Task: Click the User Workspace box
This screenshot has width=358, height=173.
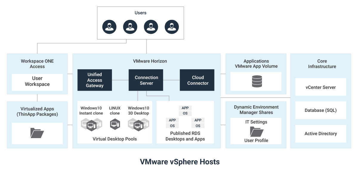Action: click(x=37, y=82)
